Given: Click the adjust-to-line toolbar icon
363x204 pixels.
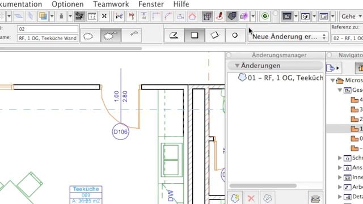Looking at the screenshot, I should tap(143, 16).
